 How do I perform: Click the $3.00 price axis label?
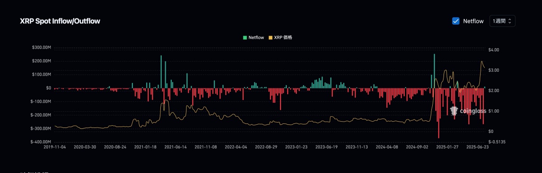pos(494,70)
